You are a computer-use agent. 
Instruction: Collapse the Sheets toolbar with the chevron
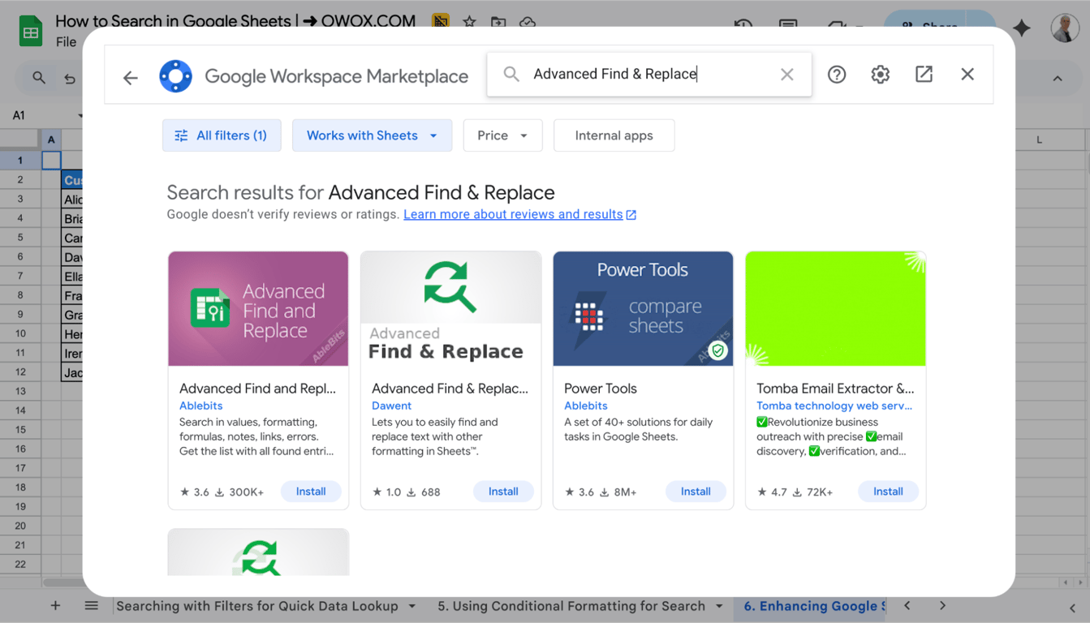click(x=1058, y=79)
